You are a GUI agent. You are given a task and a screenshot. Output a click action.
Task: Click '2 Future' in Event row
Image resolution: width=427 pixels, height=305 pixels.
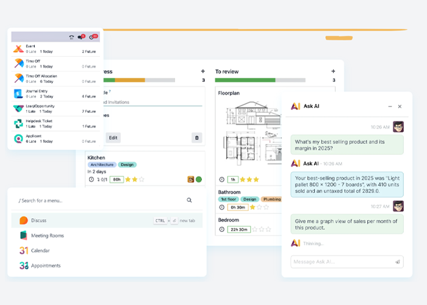point(89,51)
